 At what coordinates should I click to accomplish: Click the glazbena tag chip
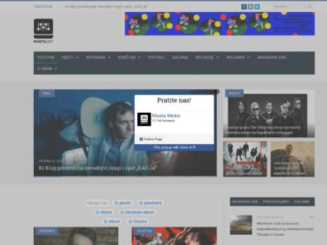click(150, 203)
